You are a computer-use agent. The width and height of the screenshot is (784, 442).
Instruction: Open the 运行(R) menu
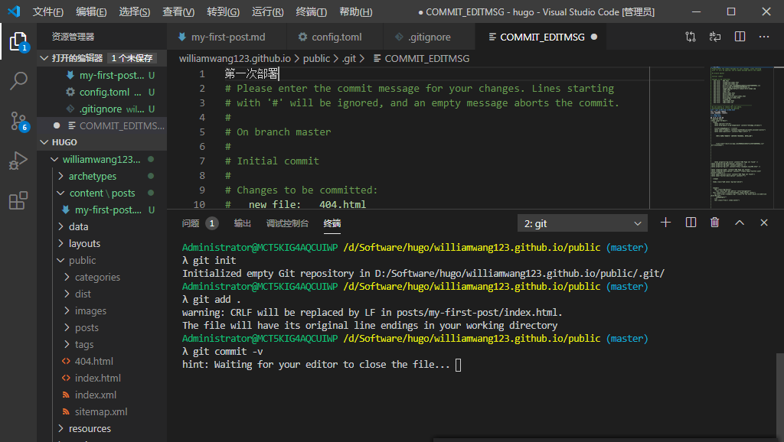pos(267,11)
